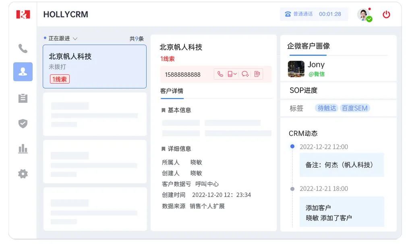Click the shield verification sidebar icon
The width and height of the screenshot is (410, 244).
tap(23, 123)
